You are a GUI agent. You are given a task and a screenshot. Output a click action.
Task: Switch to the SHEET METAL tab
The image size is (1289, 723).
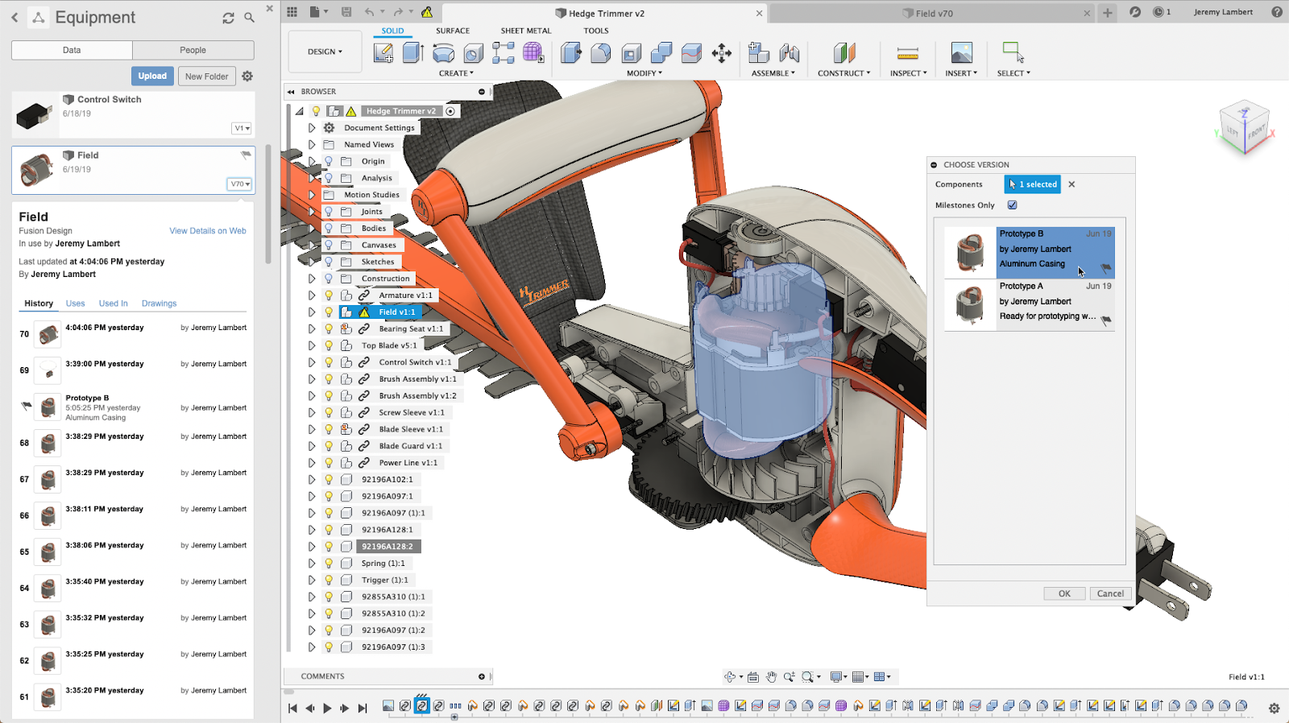coord(525,31)
